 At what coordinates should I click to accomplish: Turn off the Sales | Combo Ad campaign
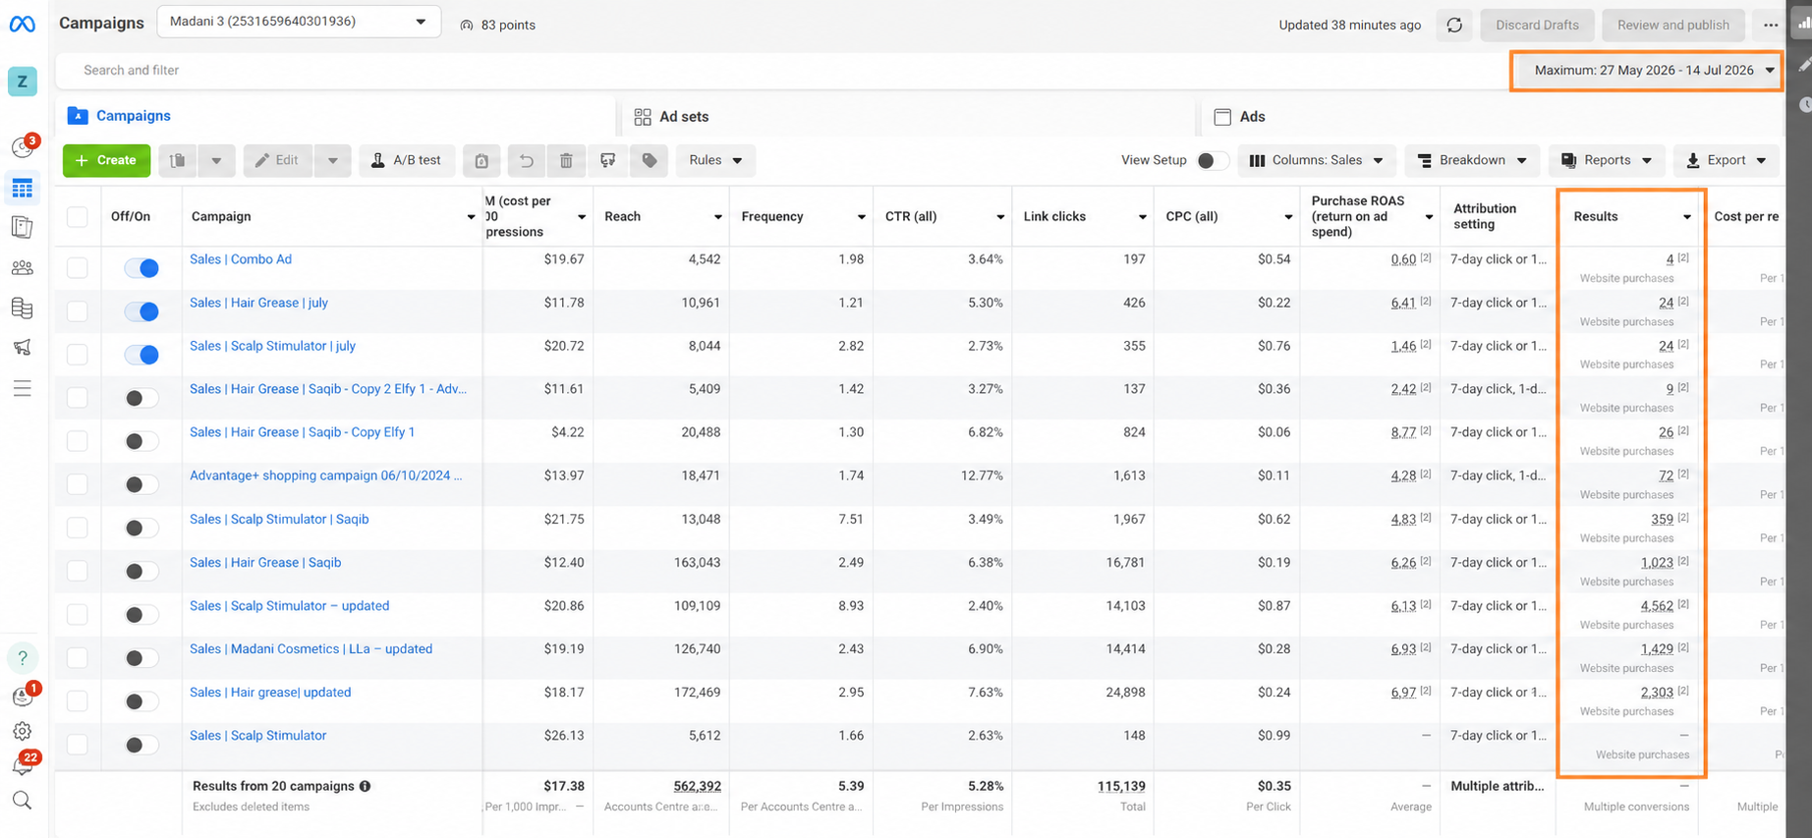tap(142, 267)
